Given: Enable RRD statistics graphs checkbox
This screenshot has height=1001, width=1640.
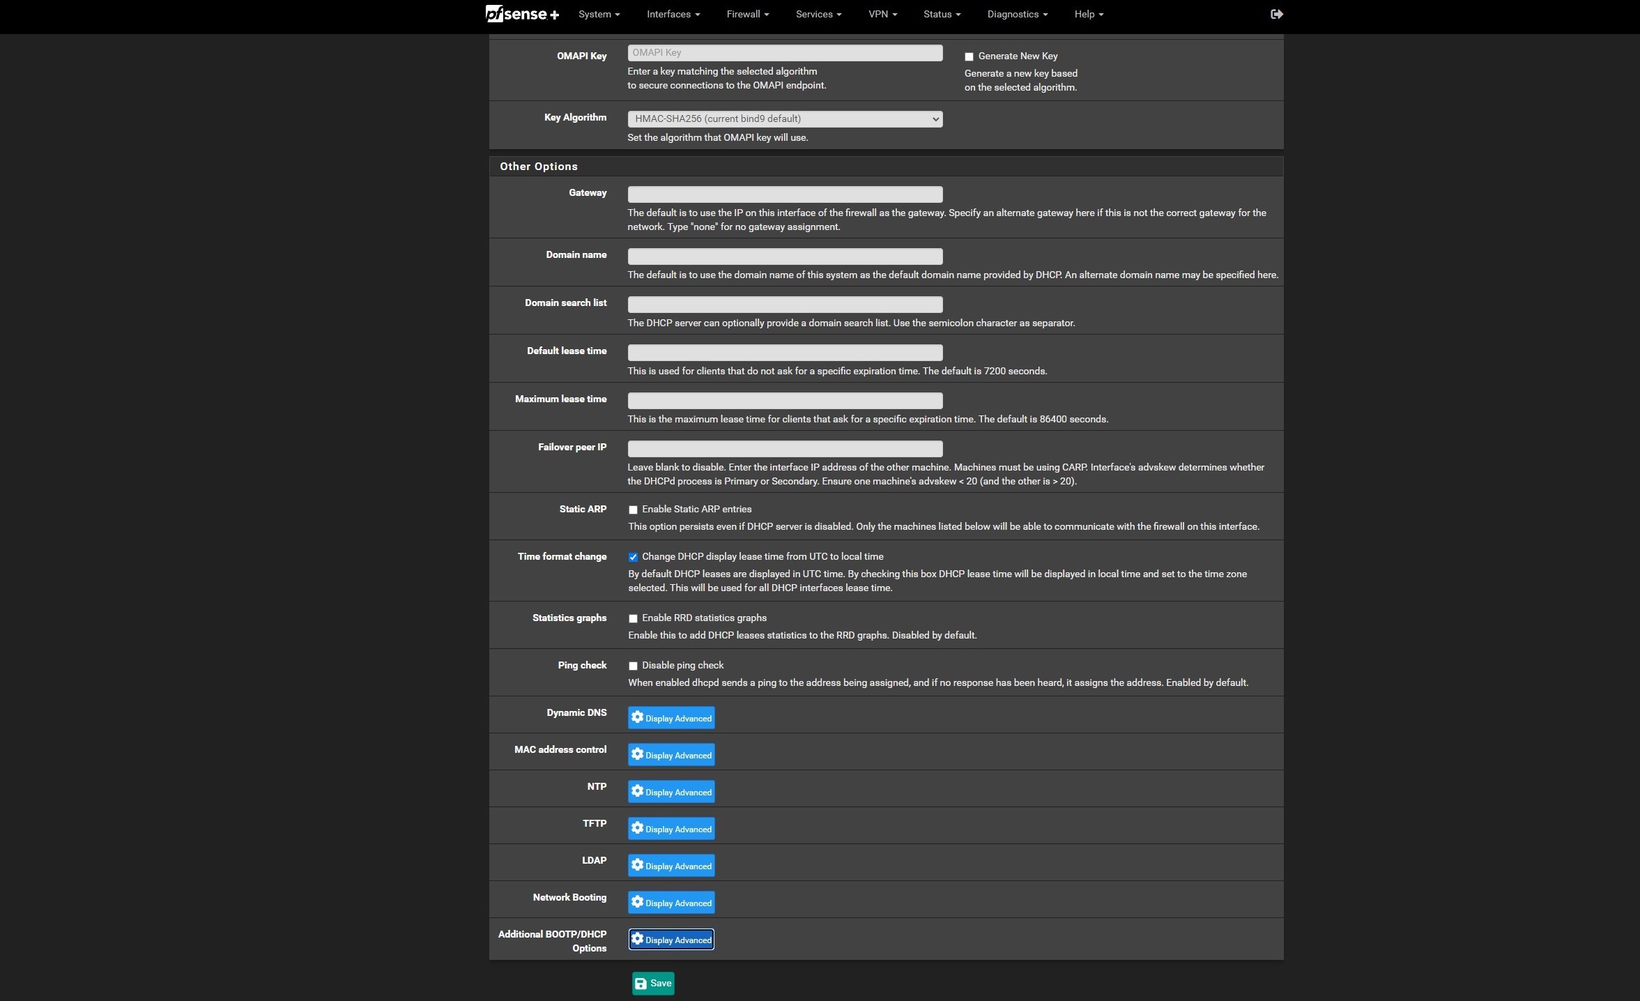Looking at the screenshot, I should [x=633, y=618].
